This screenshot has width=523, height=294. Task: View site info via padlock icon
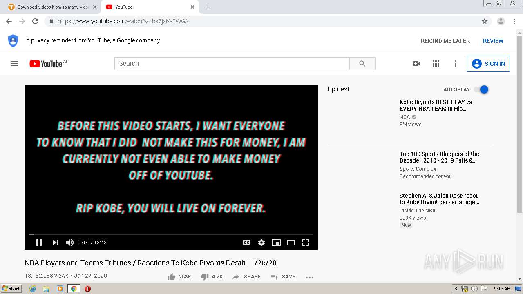(x=51, y=21)
